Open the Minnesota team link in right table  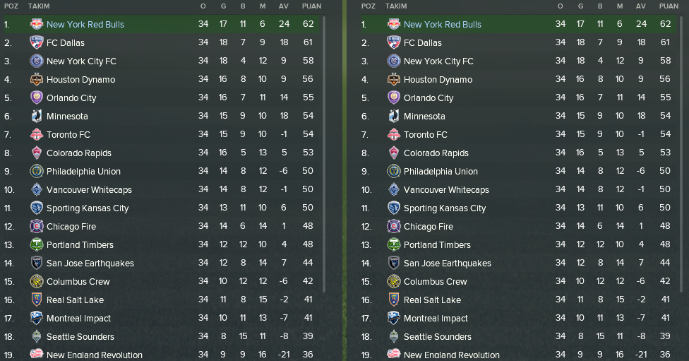pos(424,116)
